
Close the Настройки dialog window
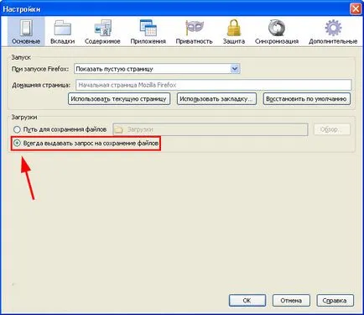tap(356, 9)
